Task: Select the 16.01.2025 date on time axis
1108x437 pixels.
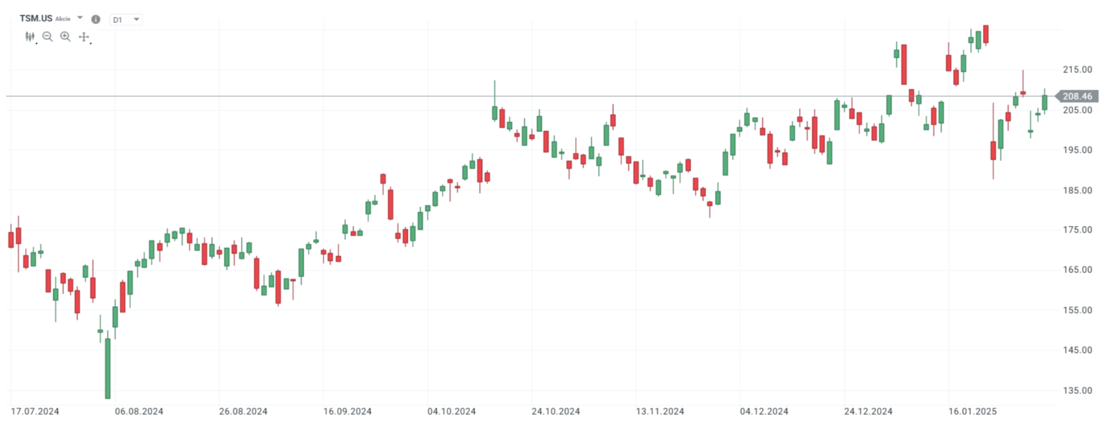Action: tap(972, 412)
